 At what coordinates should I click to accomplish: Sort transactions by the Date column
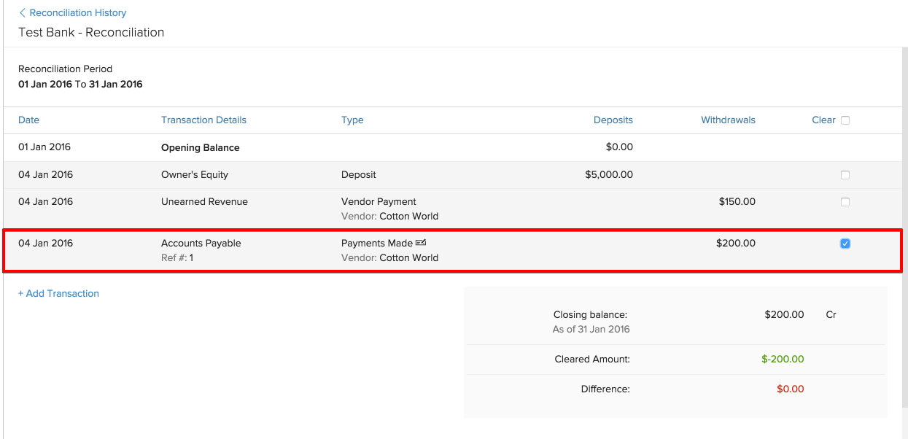[x=28, y=120]
